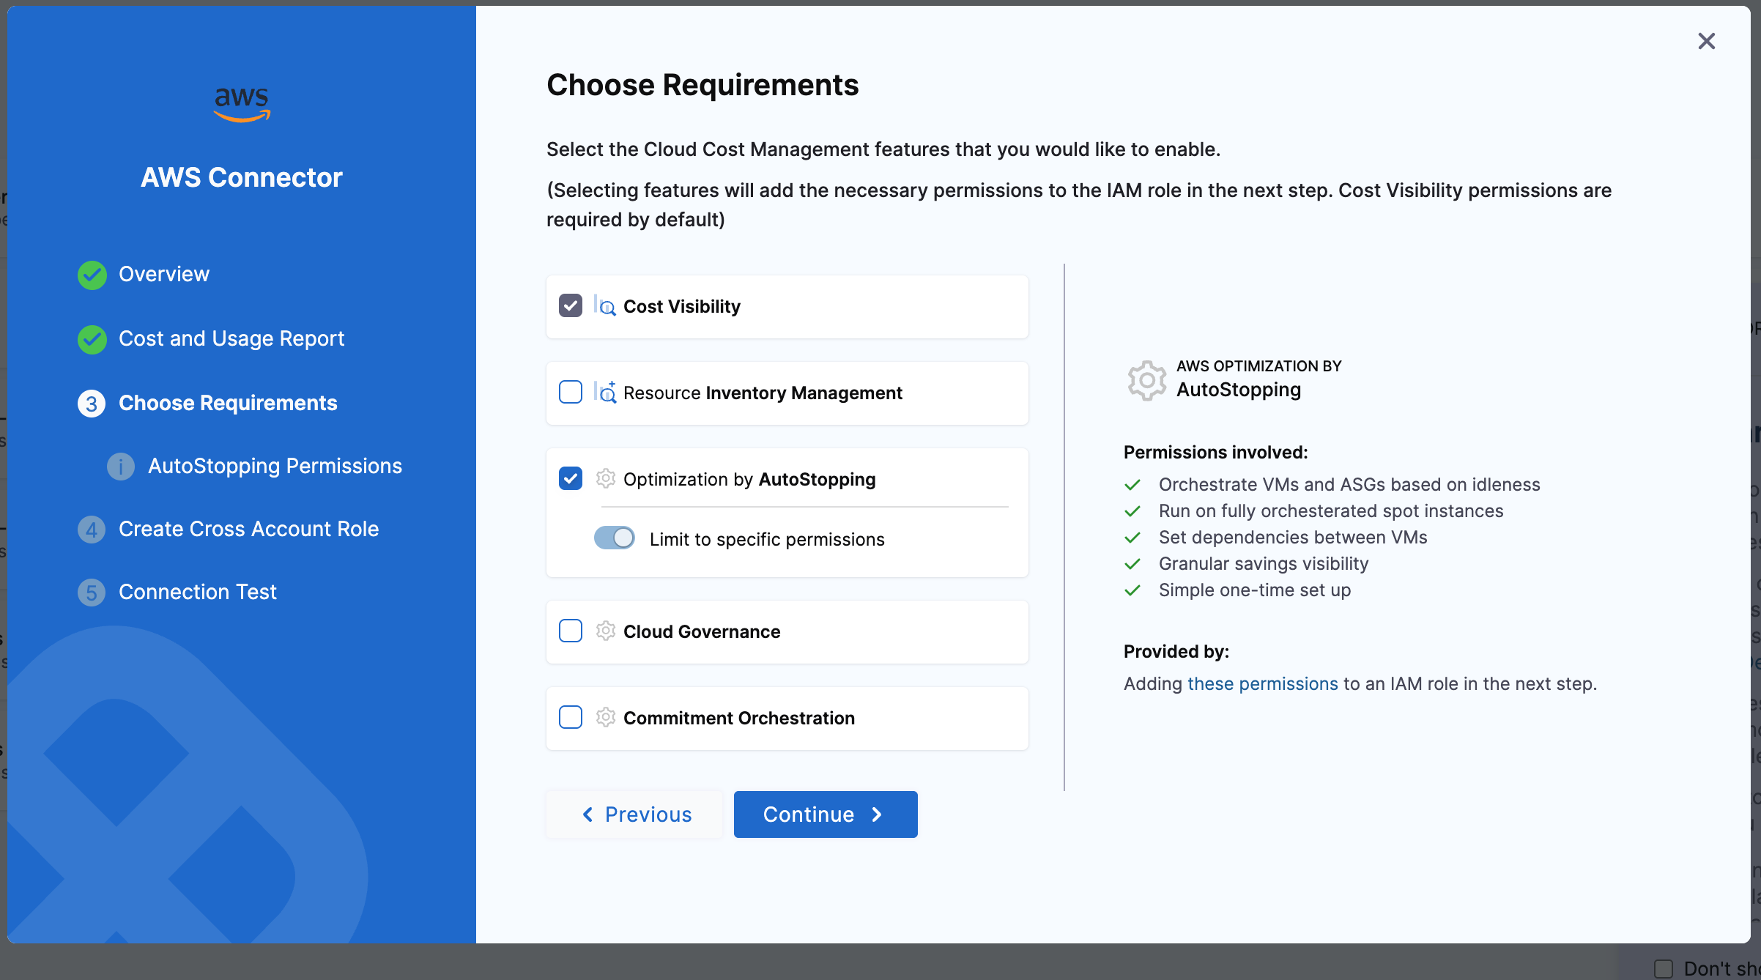This screenshot has height=980, width=1761.
Task: Click the AWS logo in sidebar
Action: tap(242, 104)
